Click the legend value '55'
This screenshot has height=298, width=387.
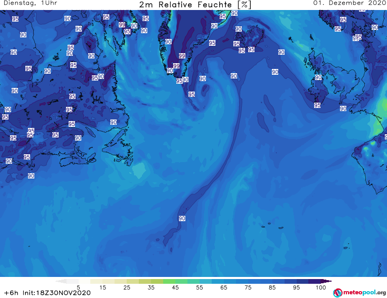(x=200, y=287)
